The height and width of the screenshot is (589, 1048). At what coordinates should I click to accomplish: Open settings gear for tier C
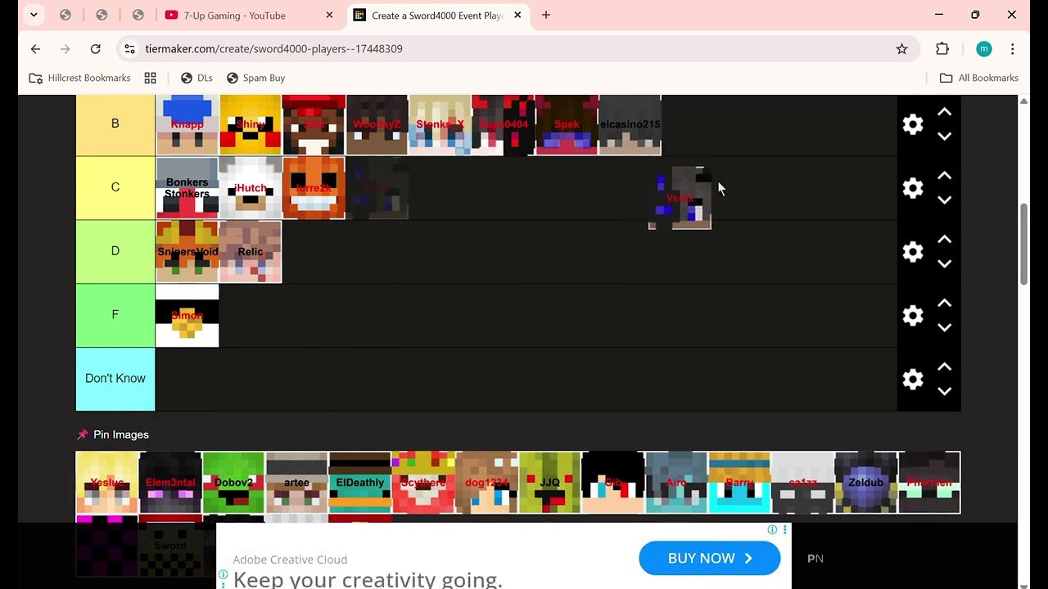(x=913, y=188)
